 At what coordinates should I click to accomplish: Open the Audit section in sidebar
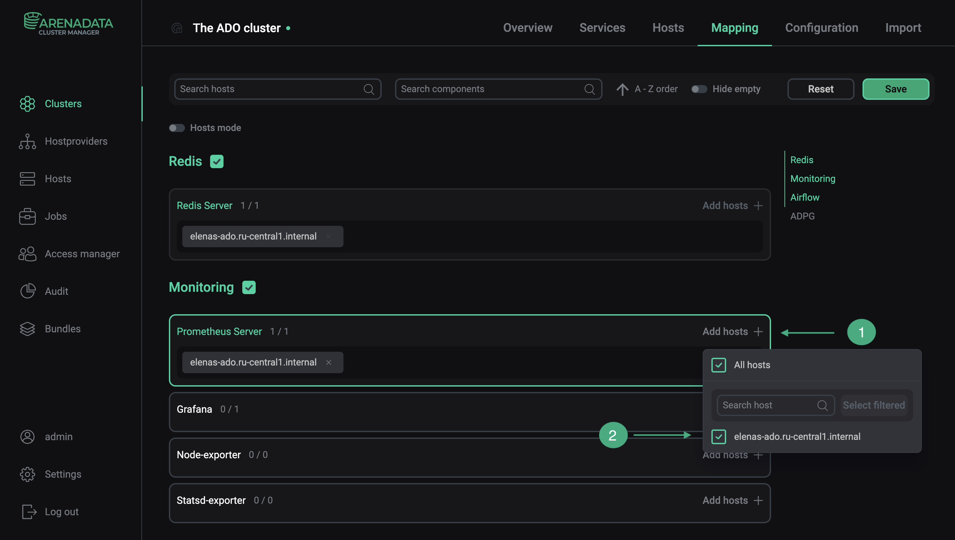[56, 291]
